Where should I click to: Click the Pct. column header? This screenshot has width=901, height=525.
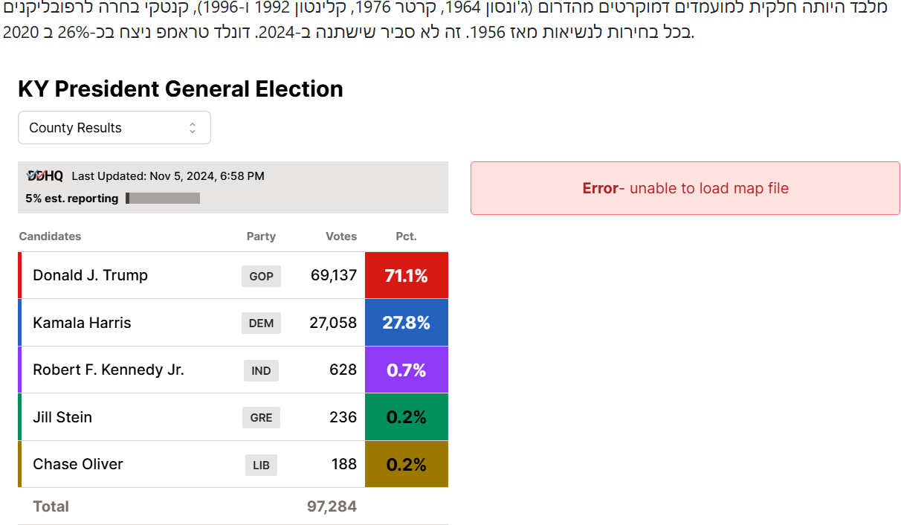pyautogui.click(x=406, y=236)
